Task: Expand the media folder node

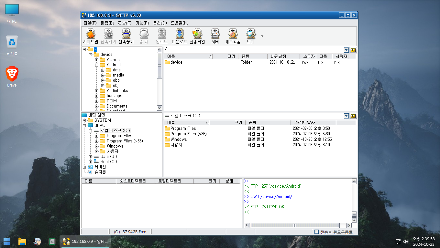Action: [x=103, y=75]
